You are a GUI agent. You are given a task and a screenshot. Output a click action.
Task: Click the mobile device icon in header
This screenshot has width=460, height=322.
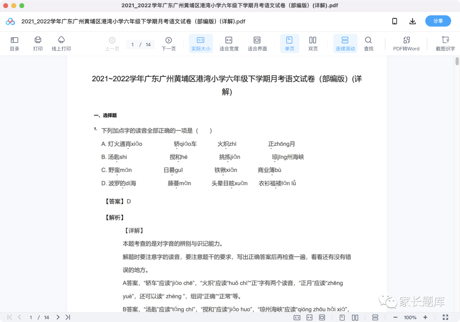pos(394,21)
